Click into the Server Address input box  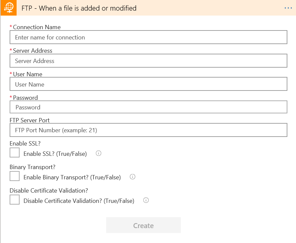pyautogui.click(x=148, y=61)
